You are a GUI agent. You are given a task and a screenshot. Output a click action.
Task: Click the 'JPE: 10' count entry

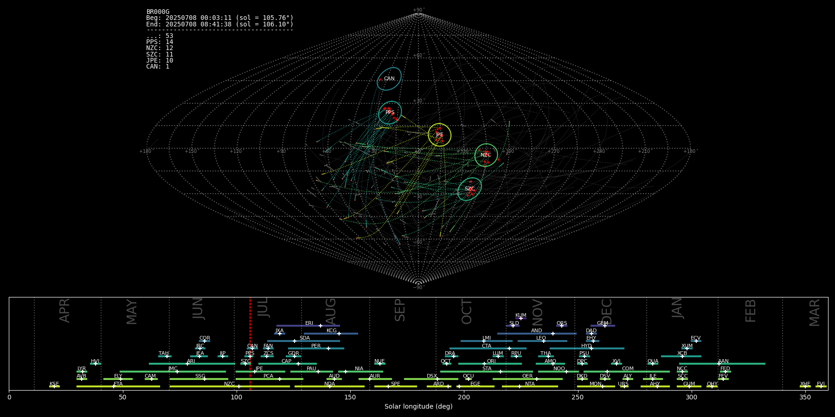(x=160, y=61)
